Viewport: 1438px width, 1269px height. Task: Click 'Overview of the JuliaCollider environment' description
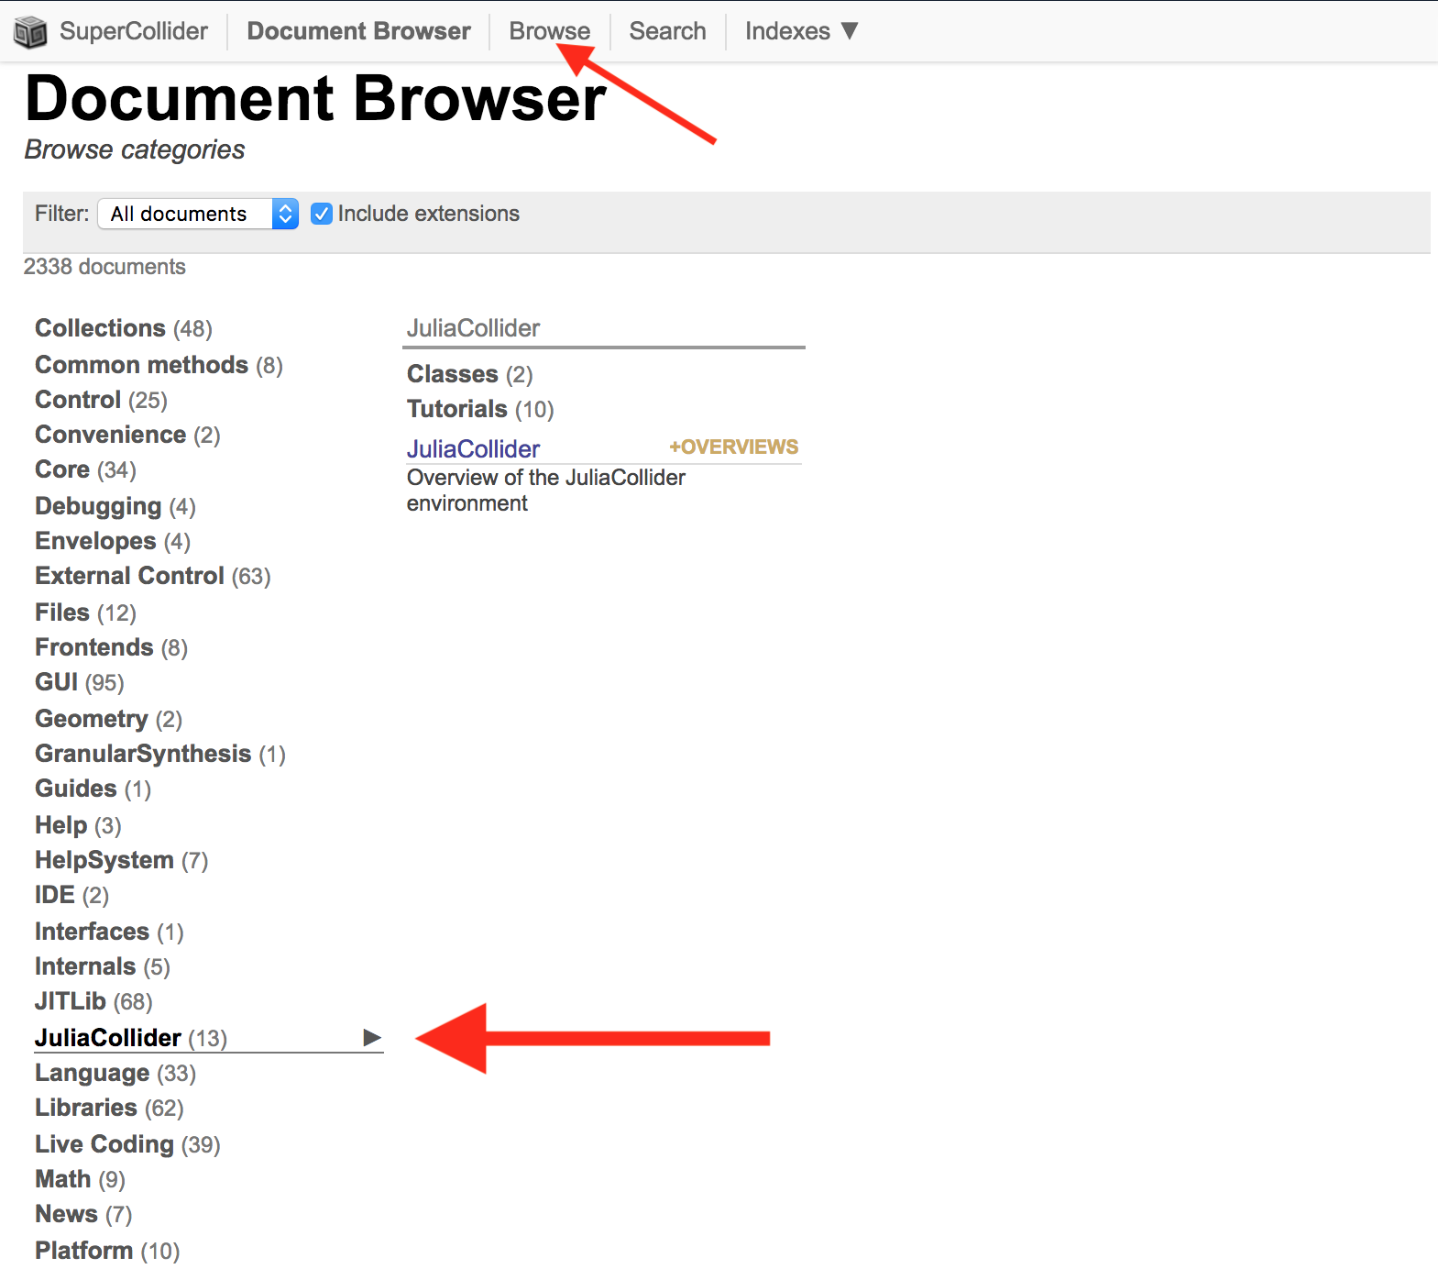coord(546,491)
